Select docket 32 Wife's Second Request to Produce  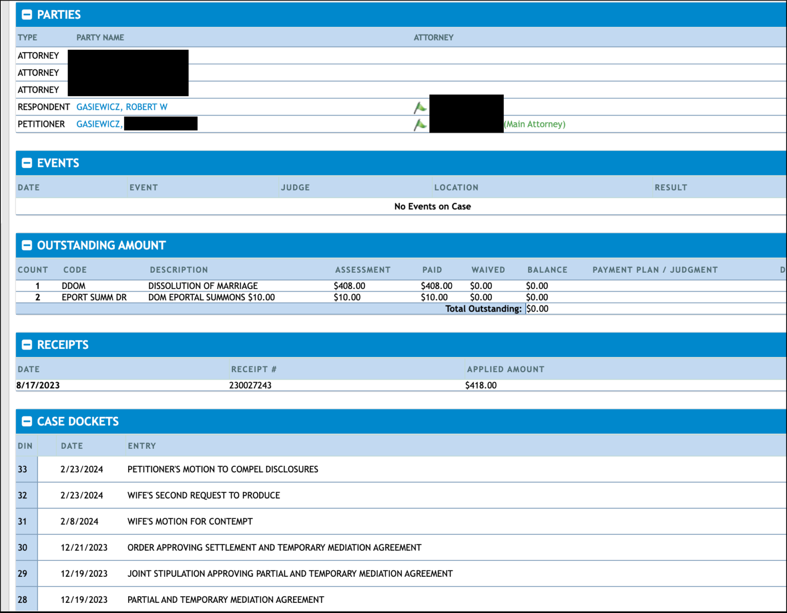tap(204, 495)
